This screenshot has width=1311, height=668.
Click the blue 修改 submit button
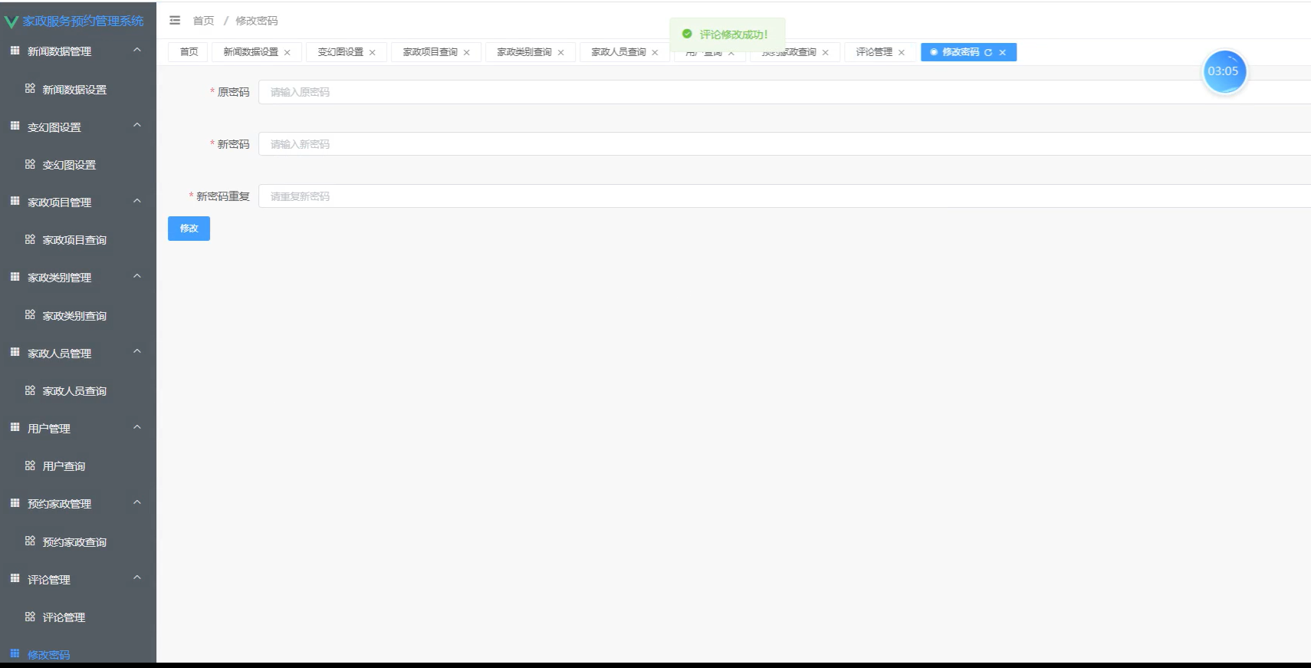click(x=189, y=229)
